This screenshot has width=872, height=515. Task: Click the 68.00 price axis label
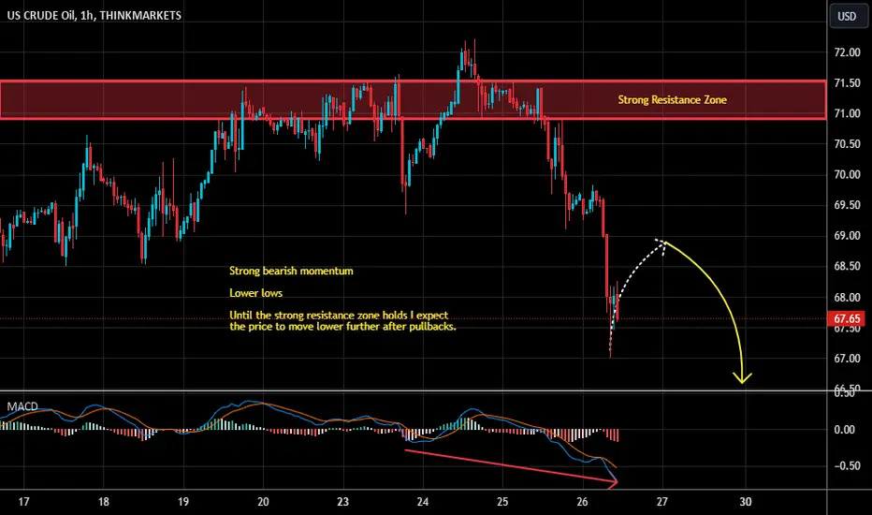(x=847, y=298)
